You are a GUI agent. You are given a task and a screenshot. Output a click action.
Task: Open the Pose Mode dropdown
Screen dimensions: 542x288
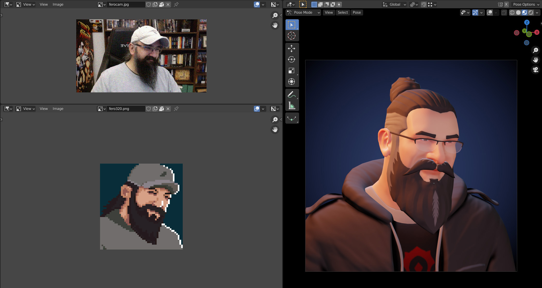coord(303,12)
